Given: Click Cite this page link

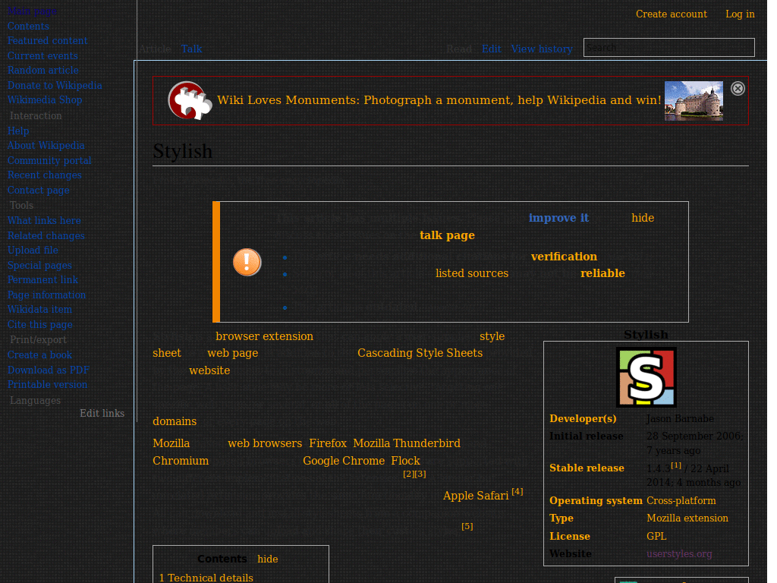Looking at the screenshot, I should pos(40,325).
